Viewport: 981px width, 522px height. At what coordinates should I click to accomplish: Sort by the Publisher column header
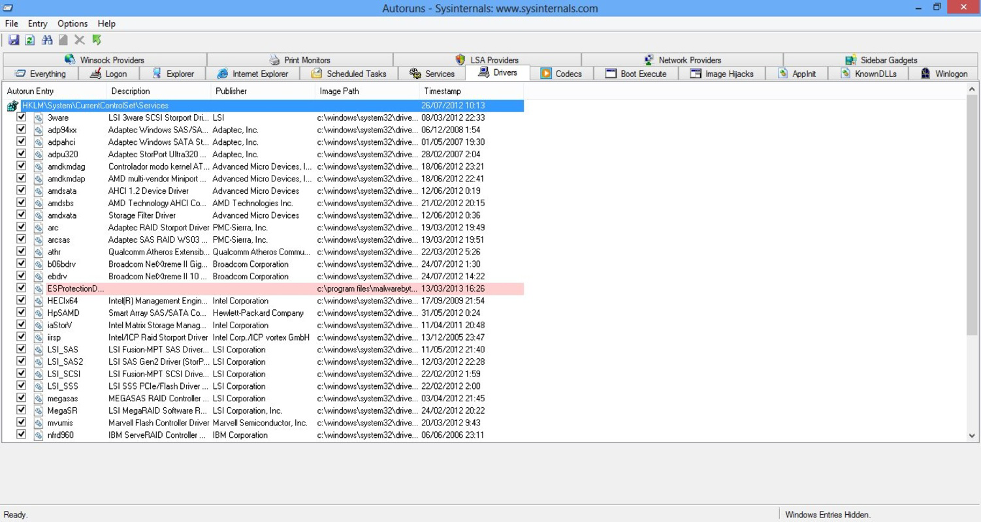[x=263, y=91]
